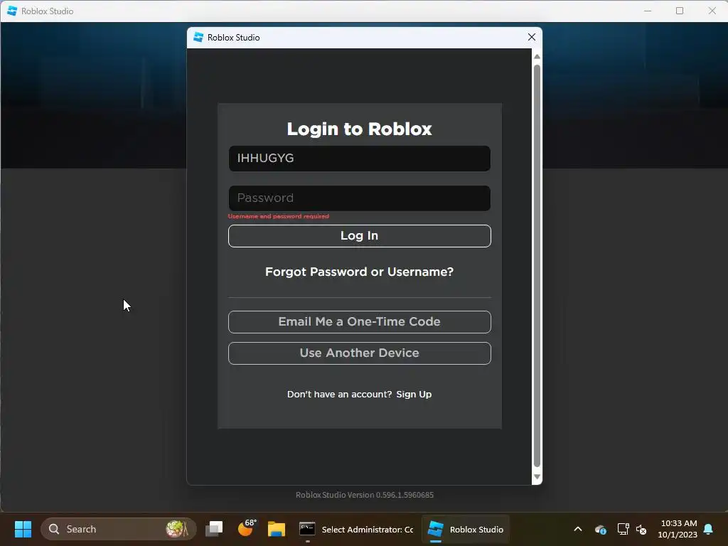Select Roblox Studio taskbar button

[466, 529]
